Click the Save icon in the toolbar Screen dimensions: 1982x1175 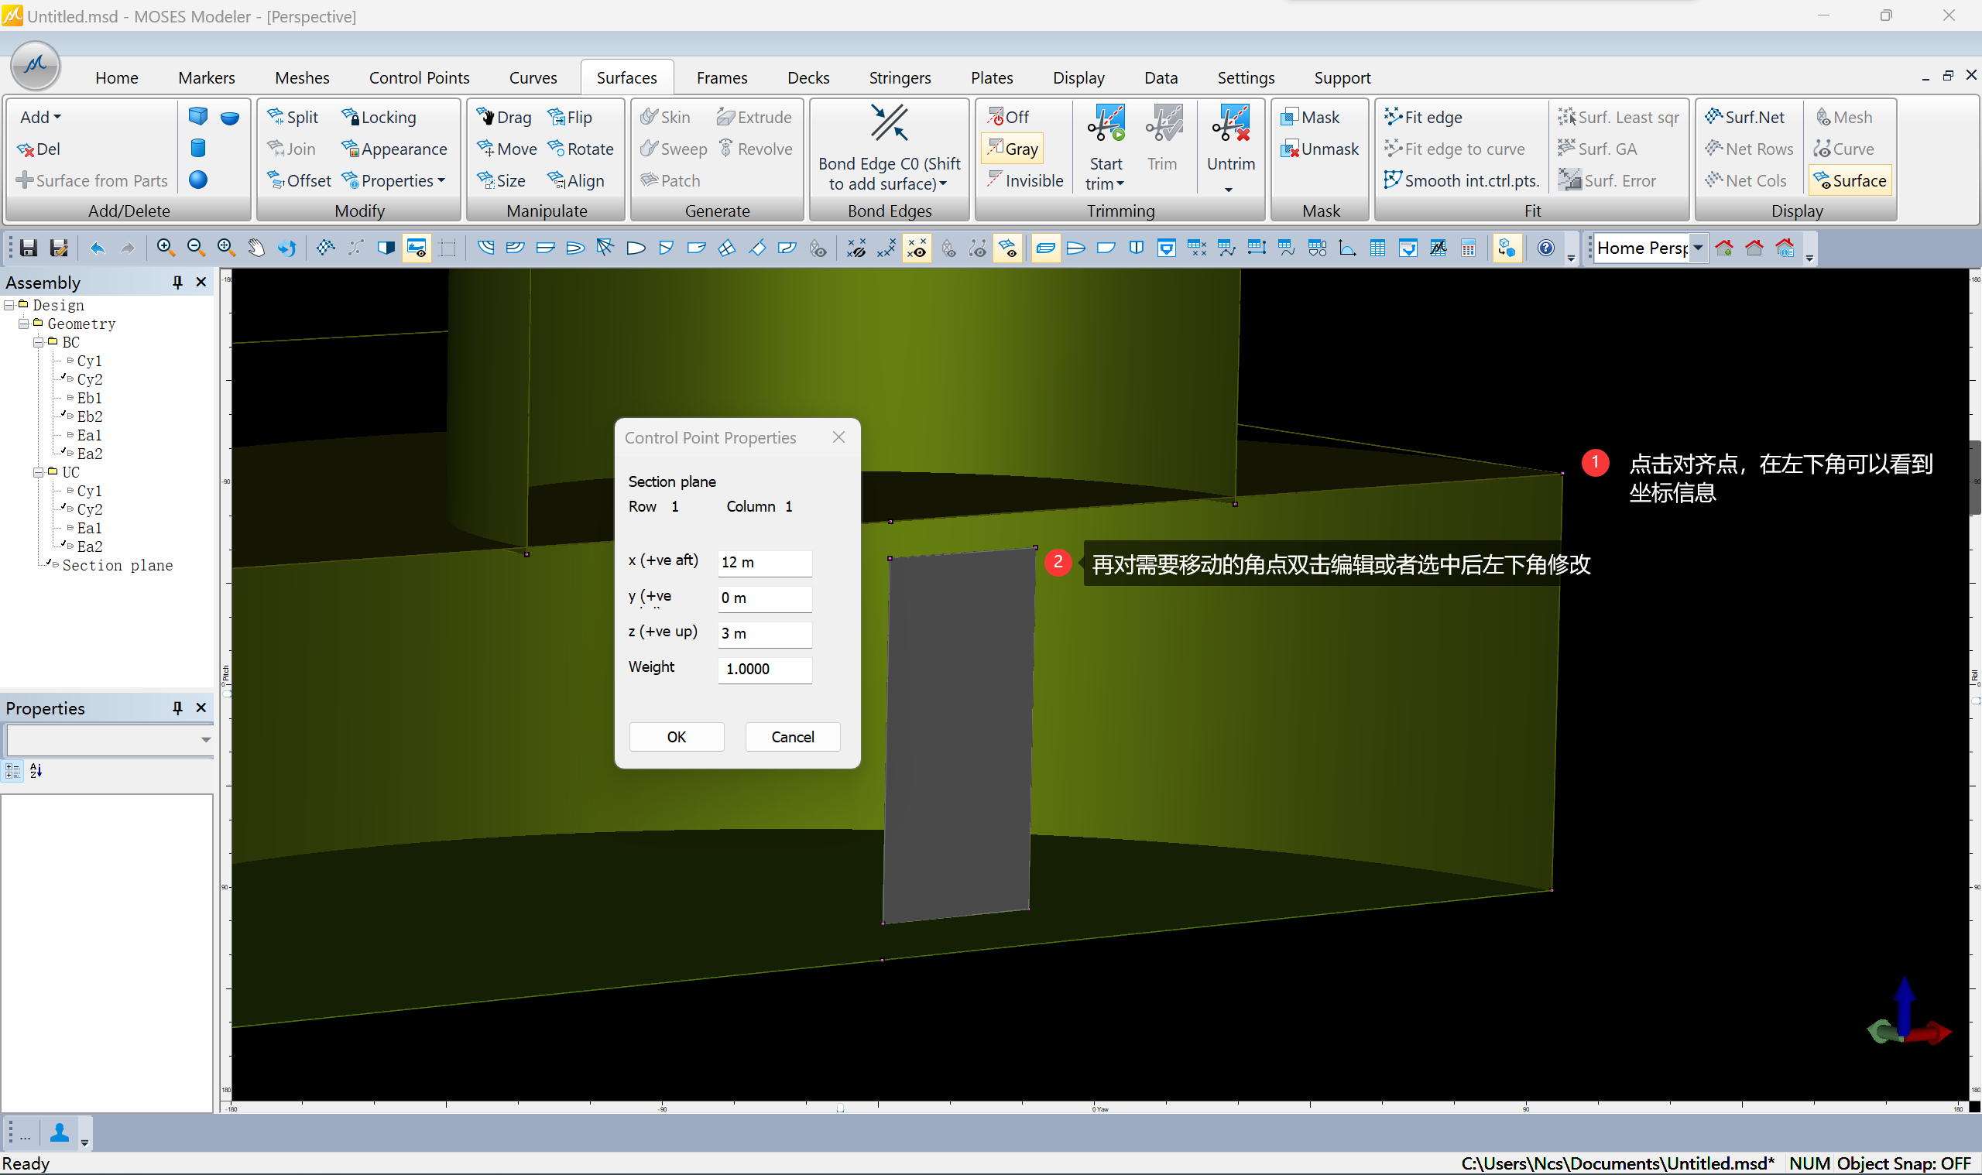tap(29, 248)
